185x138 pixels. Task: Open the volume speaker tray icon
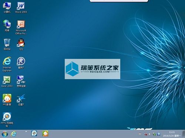pyautogui.click(x=150, y=134)
